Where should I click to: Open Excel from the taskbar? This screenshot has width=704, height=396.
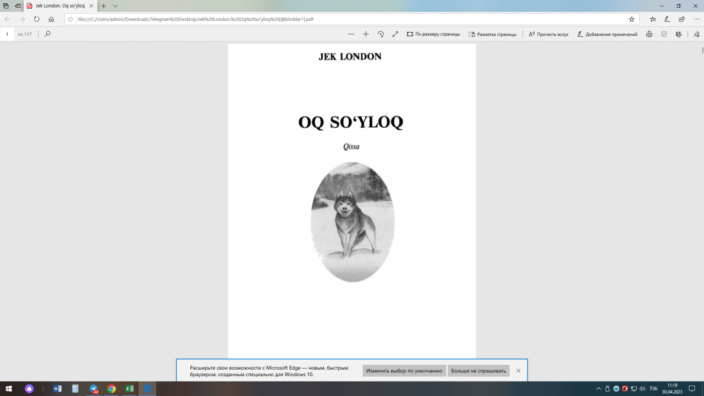point(129,389)
